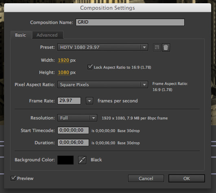Click the save preset icon
Image resolution: width=216 pixels, height=193 pixels.
[157, 48]
